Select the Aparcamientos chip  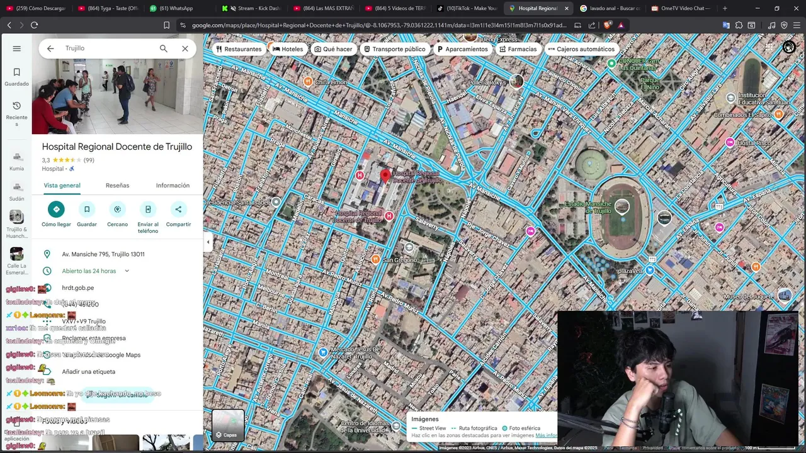462,49
